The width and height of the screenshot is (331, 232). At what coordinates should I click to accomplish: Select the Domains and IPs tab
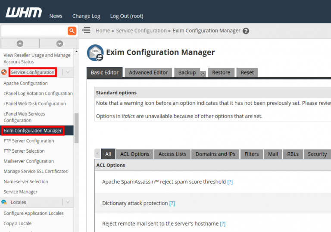(x=215, y=154)
